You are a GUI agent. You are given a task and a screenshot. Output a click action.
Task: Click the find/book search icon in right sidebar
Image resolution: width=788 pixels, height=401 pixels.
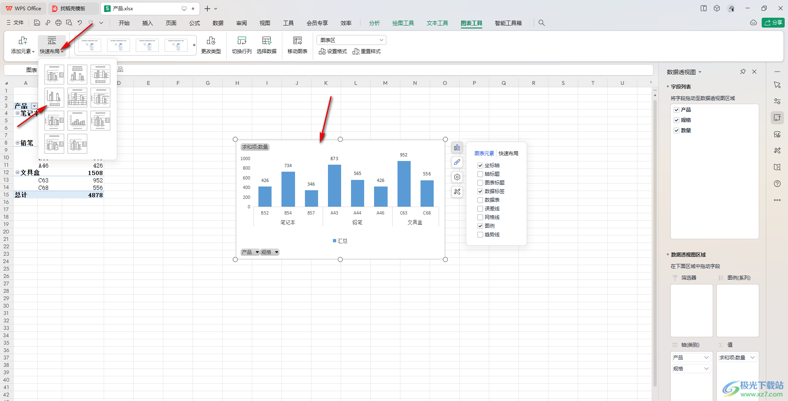point(777,167)
